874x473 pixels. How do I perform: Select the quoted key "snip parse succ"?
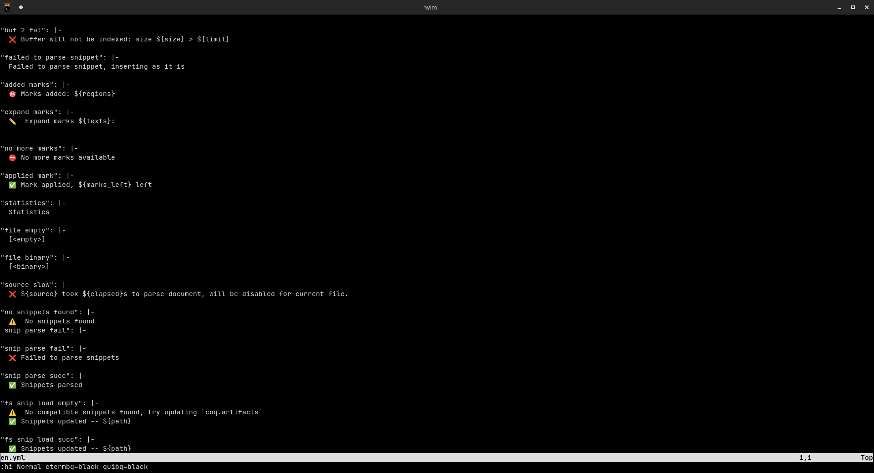point(36,376)
